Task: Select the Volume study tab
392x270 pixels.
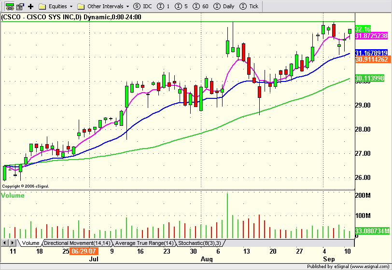Action: (30, 243)
